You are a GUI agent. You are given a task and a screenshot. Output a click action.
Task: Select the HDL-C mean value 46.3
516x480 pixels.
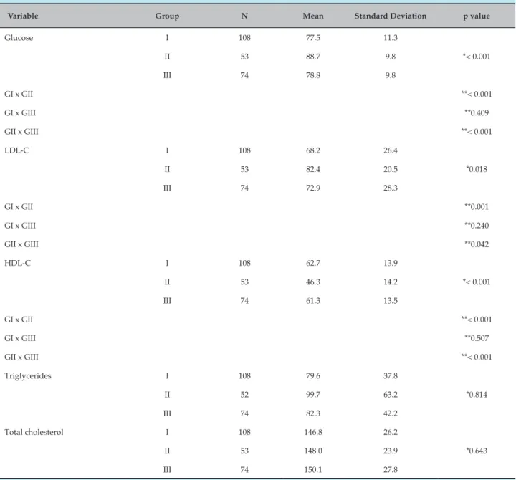313,282
